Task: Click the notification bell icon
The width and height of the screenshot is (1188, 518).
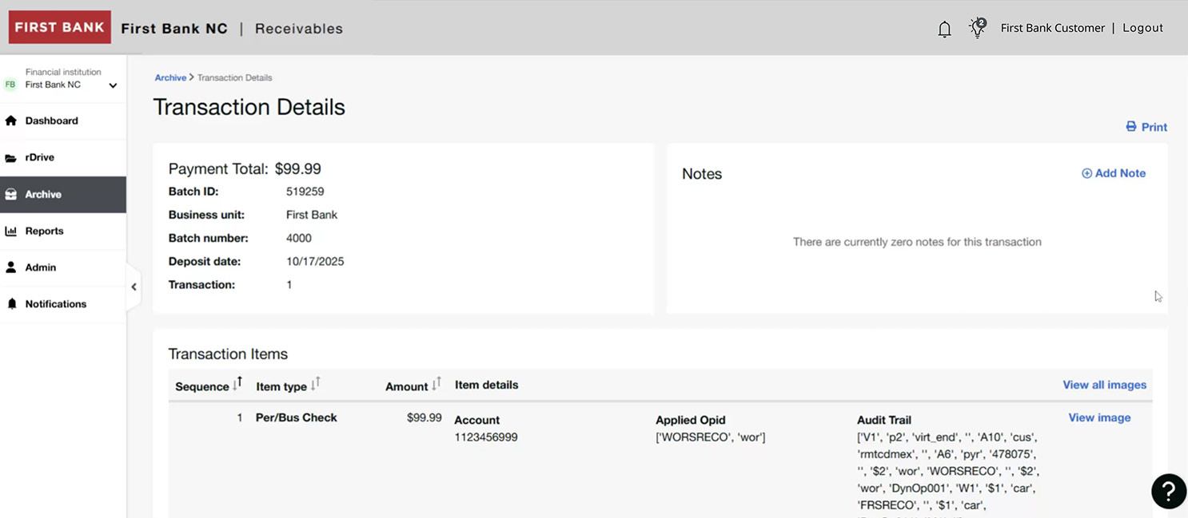Action: click(x=944, y=29)
